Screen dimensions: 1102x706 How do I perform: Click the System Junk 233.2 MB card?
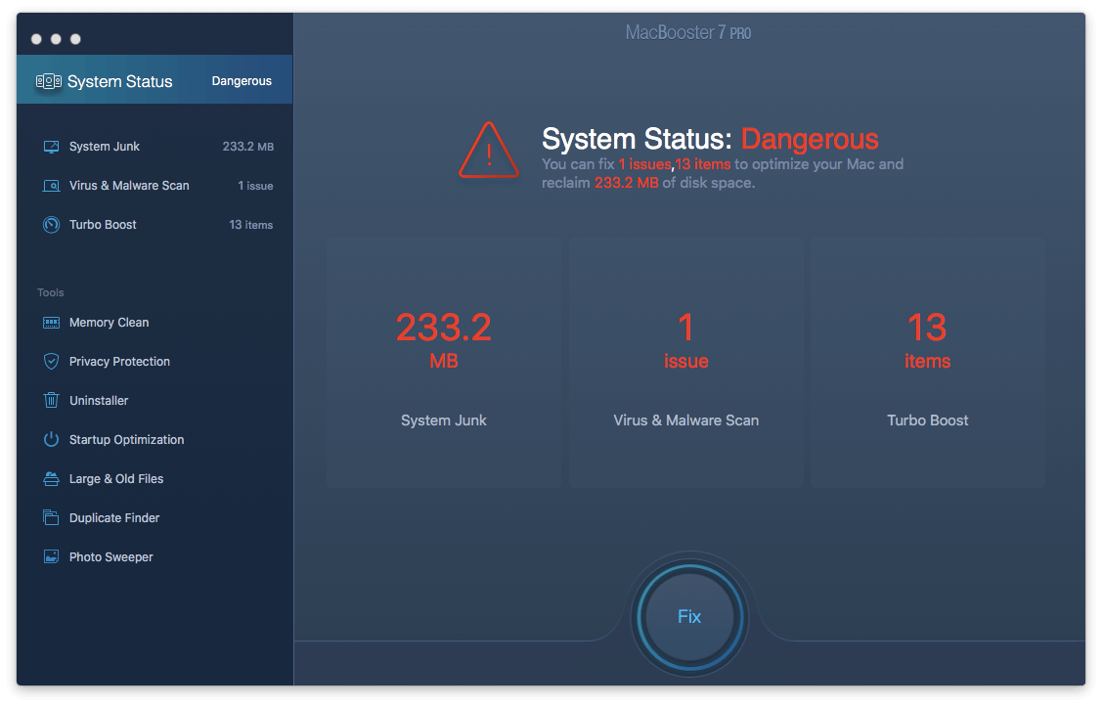pyautogui.click(x=444, y=363)
